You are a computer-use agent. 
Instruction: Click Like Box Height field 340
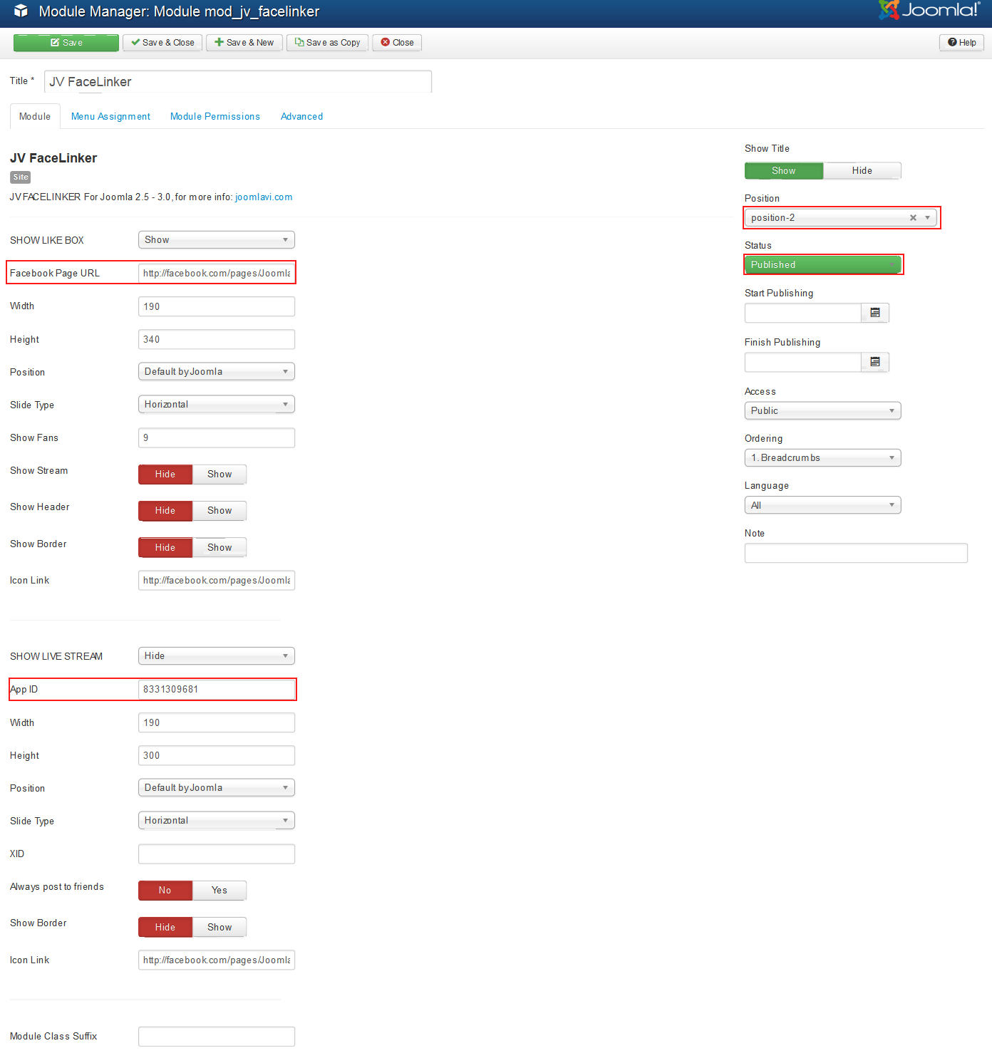coord(217,340)
